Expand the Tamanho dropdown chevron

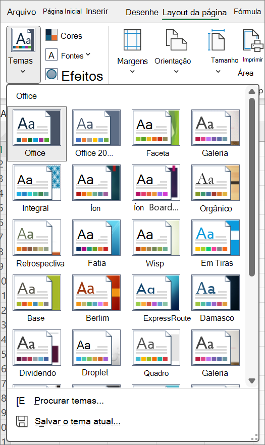pos(218,71)
